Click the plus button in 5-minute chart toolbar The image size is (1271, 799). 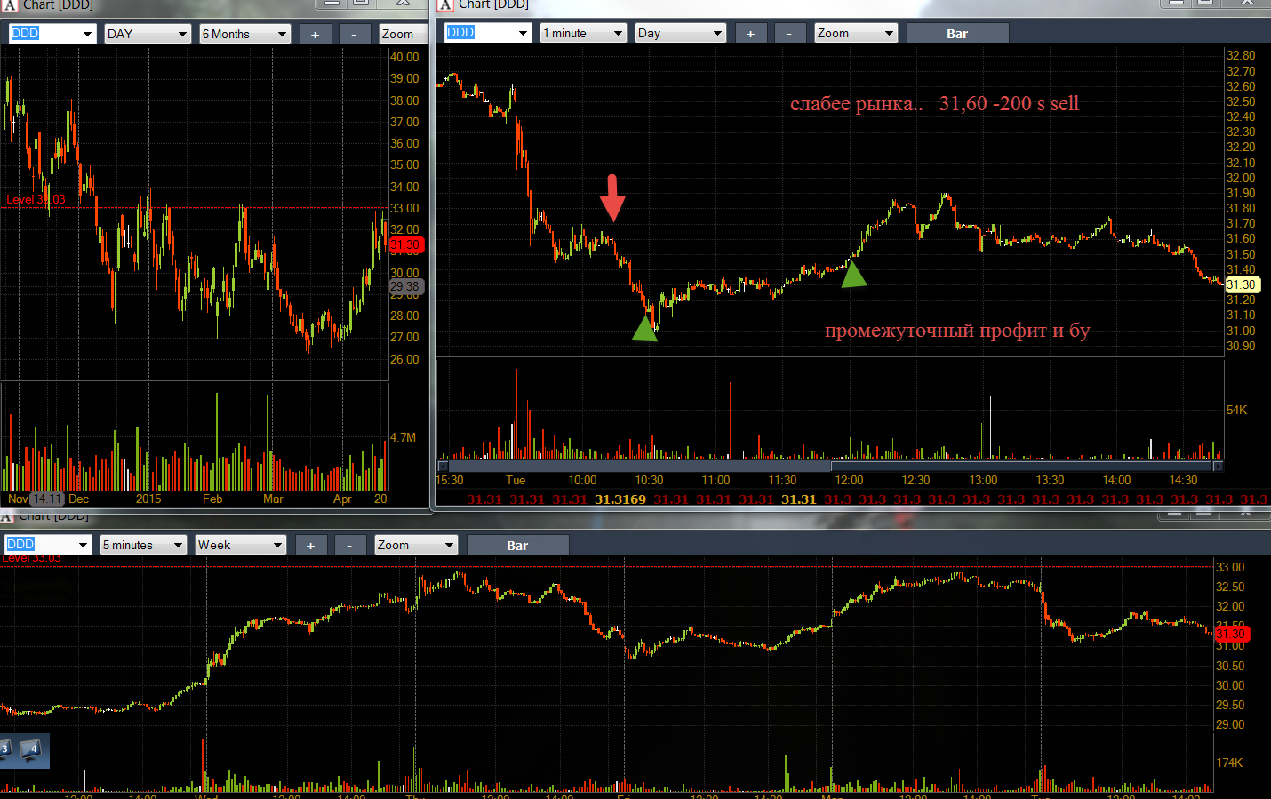(x=310, y=545)
